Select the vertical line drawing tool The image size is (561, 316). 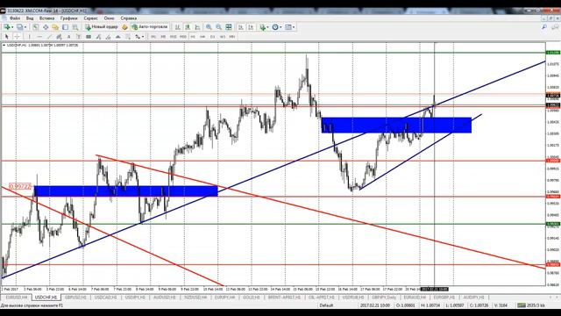[x=29, y=37]
